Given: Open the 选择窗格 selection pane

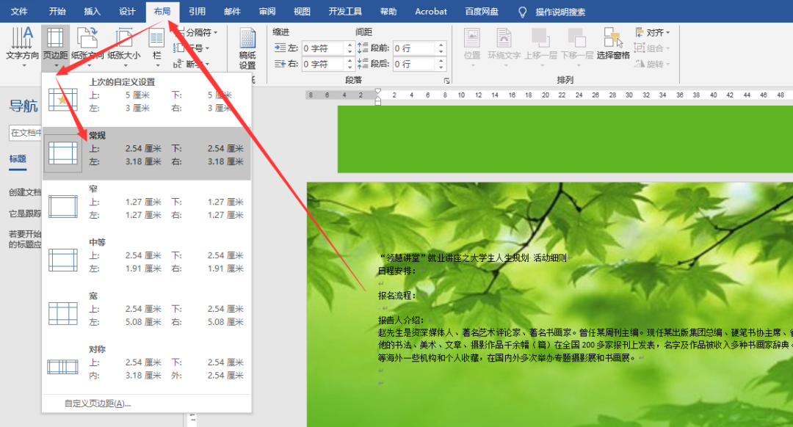Looking at the screenshot, I should [613, 45].
